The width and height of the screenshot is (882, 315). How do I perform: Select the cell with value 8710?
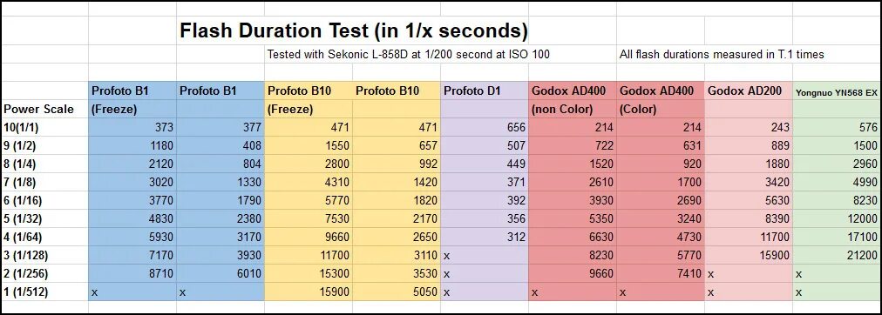132,273
